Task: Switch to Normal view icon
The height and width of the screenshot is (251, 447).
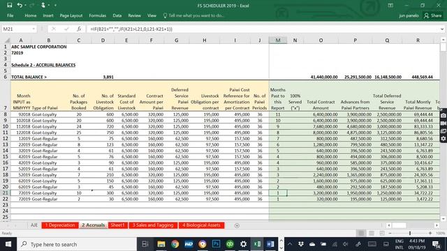Action: (x=361, y=233)
